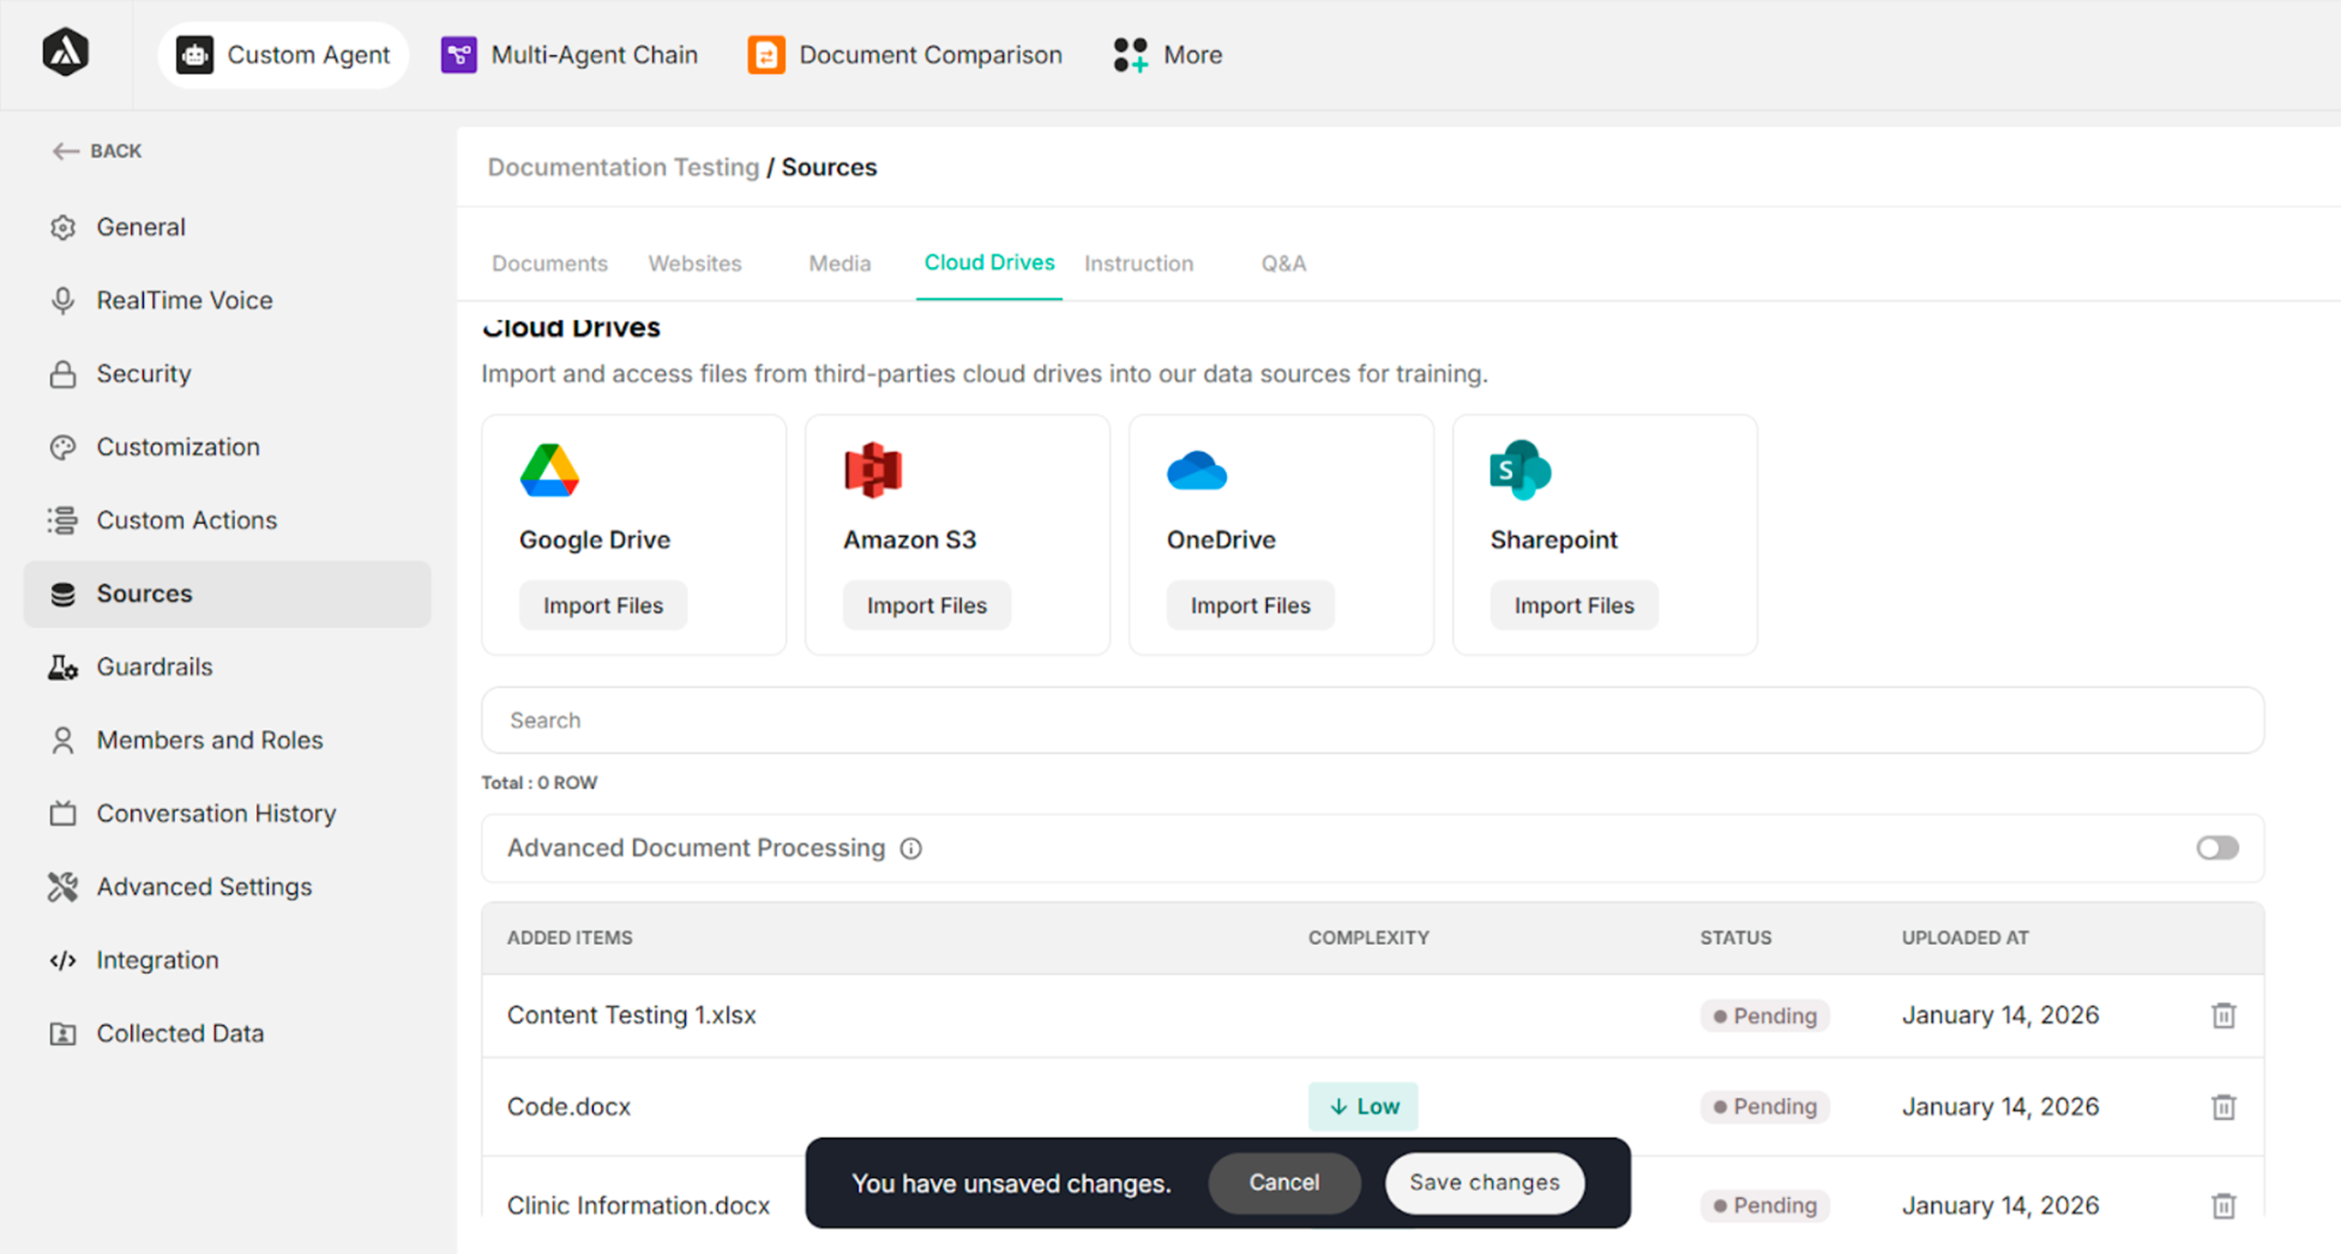Click the Low complexity badge for Code.docx
The width and height of the screenshot is (2341, 1254).
[x=1363, y=1107]
